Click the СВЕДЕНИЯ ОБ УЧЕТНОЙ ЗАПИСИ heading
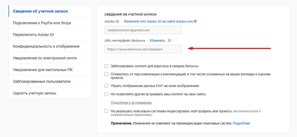Viewport: 297px width, 137px height. pos(130,14)
